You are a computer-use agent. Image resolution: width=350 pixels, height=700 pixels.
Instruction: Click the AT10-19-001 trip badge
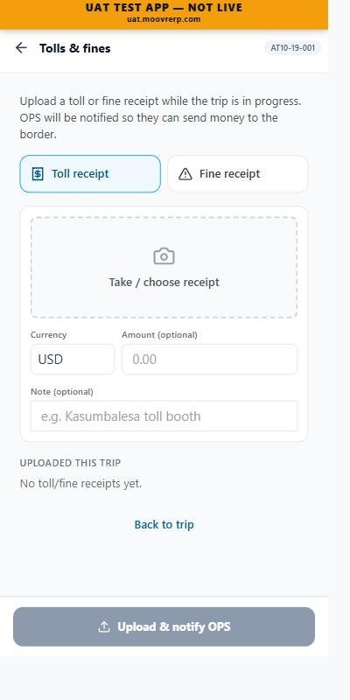tap(293, 48)
